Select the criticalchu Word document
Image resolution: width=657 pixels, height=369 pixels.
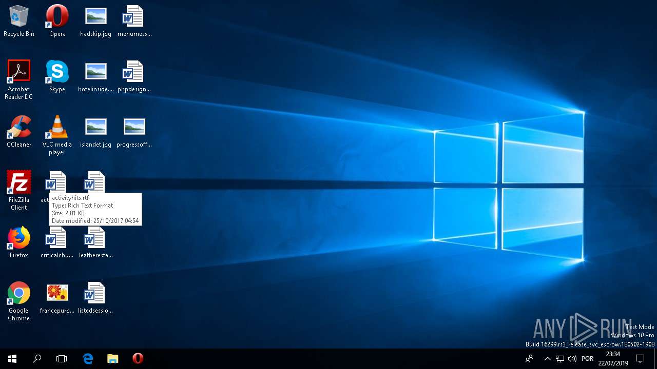click(x=57, y=242)
